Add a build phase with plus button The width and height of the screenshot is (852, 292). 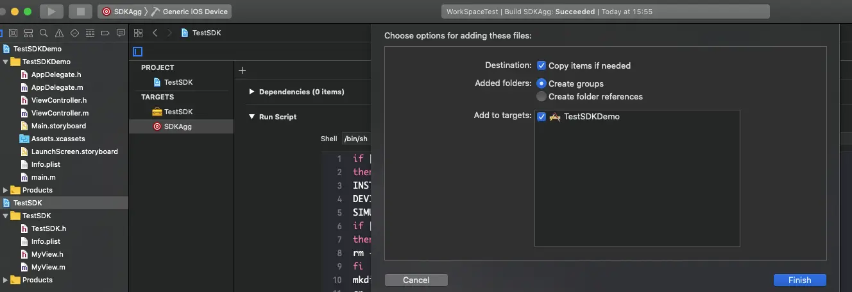pyautogui.click(x=242, y=70)
